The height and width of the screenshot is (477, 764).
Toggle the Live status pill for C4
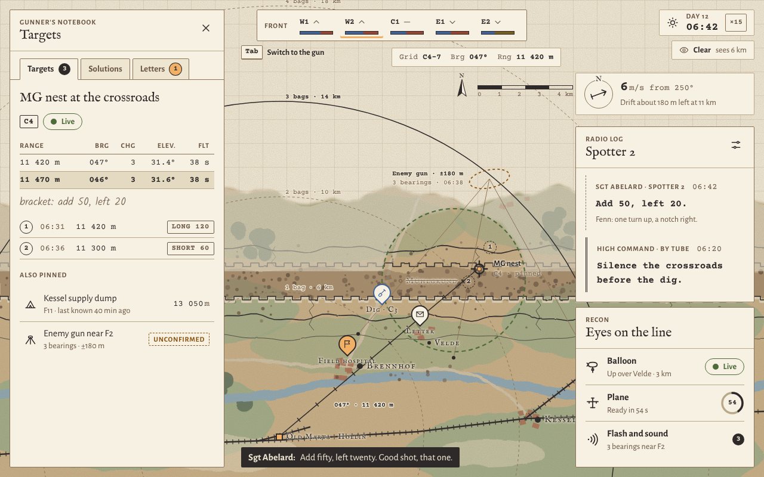(x=63, y=122)
